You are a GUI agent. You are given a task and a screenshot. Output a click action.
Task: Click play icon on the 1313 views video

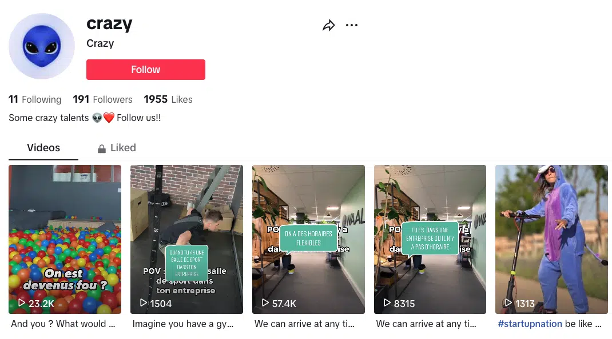[508, 302]
